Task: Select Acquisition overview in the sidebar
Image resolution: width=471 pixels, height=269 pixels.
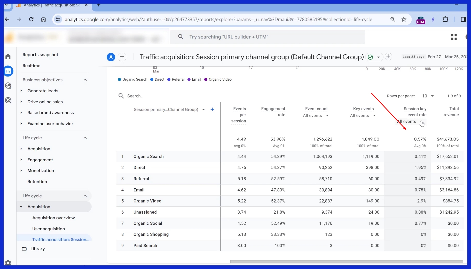Action: pos(53,218)
